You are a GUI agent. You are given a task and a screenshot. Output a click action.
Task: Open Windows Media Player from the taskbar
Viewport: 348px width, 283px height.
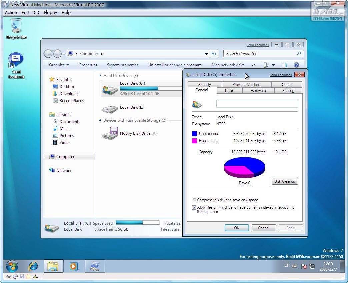point(74,266)
